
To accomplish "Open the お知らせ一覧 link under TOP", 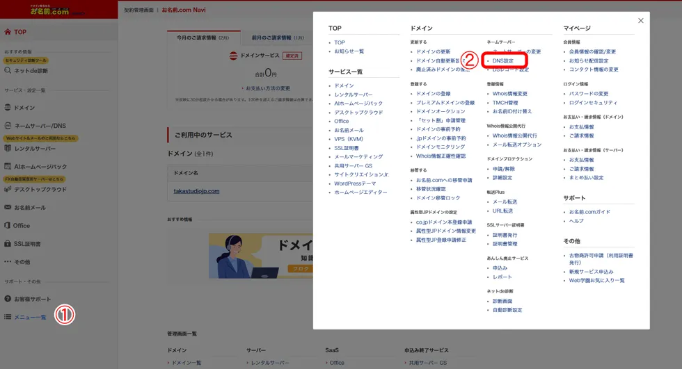I will click(x=349, y=51).
